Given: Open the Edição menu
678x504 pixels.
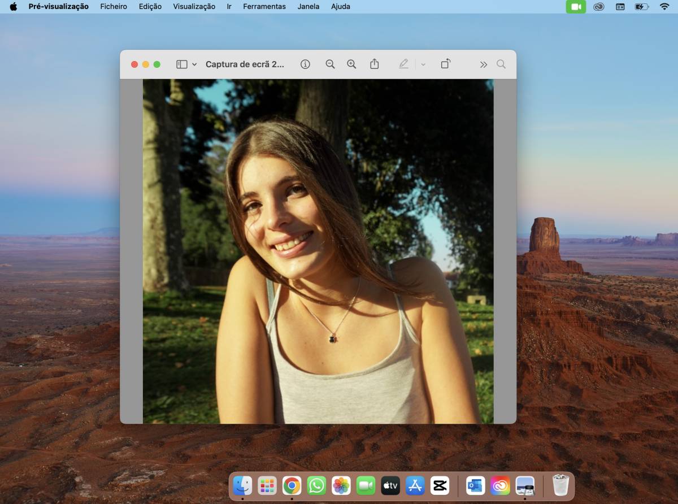Looking at the screenshot, I should (150, 7).
